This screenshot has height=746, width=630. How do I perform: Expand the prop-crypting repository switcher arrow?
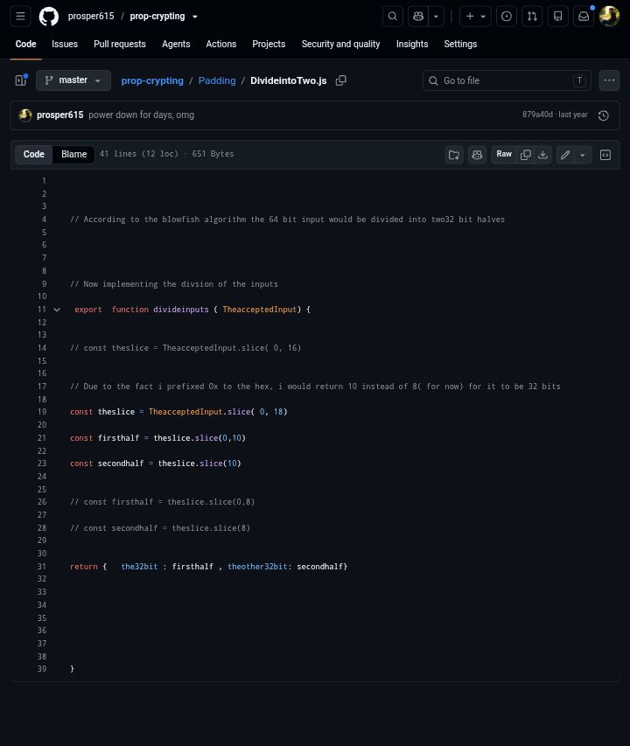(x=194, y=17)
